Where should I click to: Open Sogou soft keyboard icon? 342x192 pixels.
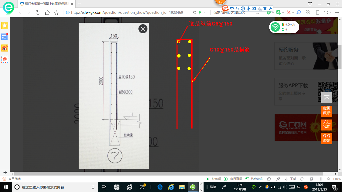254,8
